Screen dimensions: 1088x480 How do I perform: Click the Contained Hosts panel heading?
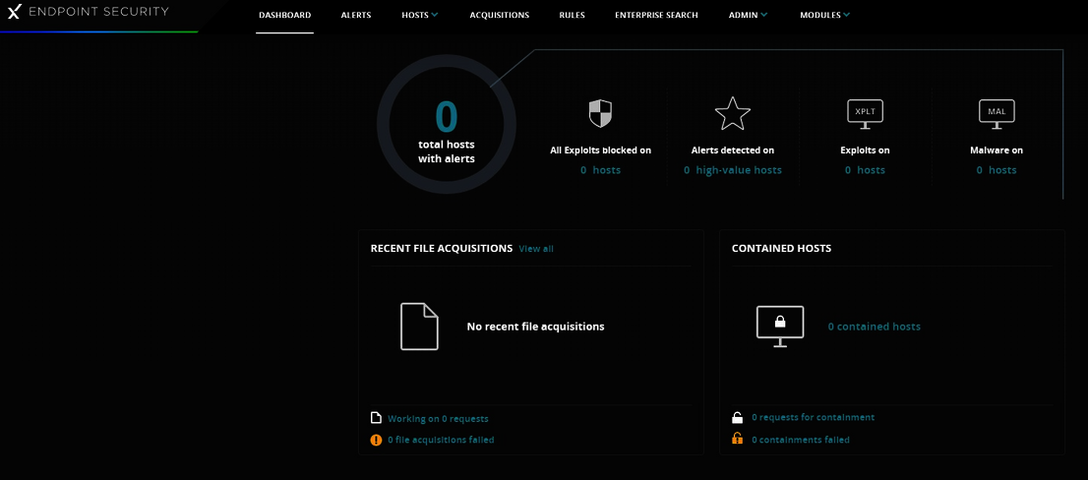(x=781, y=248)
